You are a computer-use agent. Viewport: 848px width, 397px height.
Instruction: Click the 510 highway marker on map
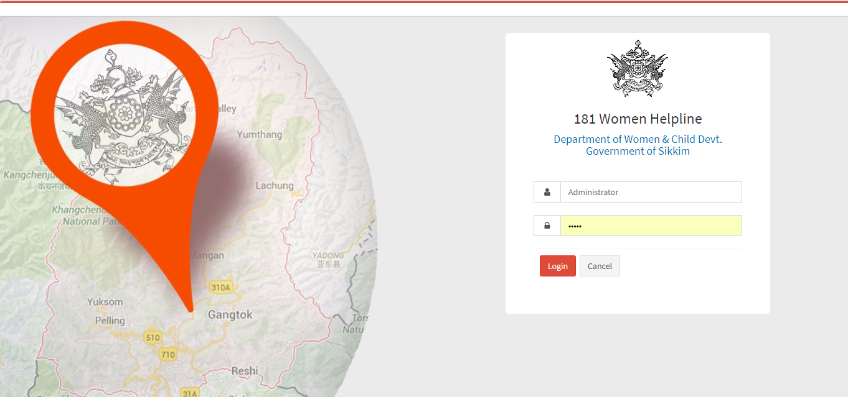point(152,338)
